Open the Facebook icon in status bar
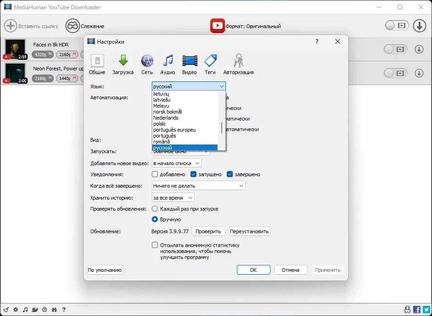This screenshot has height=316, width=432. [x=416, y=310]
